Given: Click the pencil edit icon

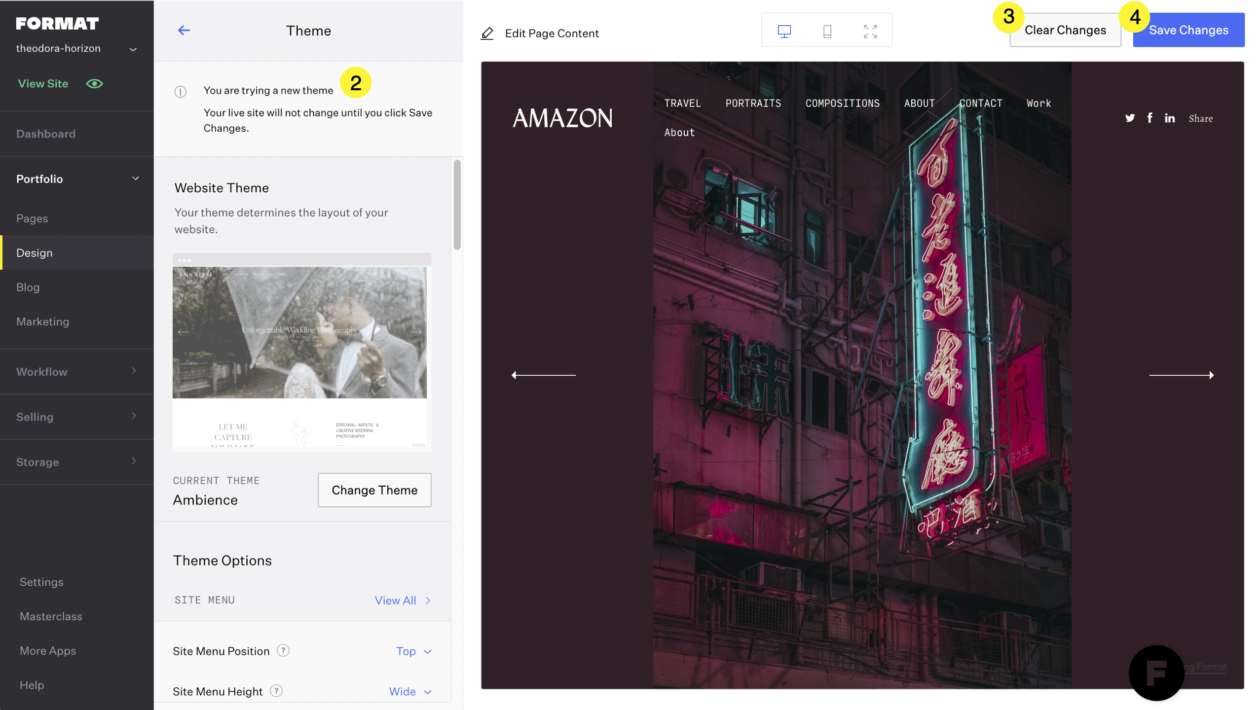Looking at the screenshot, I should 487,34.
